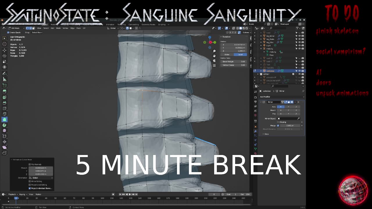This screenshot has width=372, height=209.
Task: Open the viewport Options dropdown
Action: pos(246,33)
